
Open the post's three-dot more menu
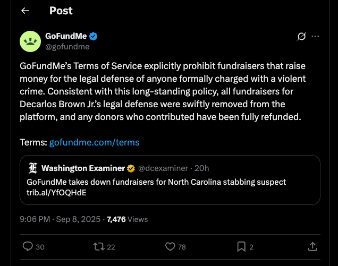point(315,36)
